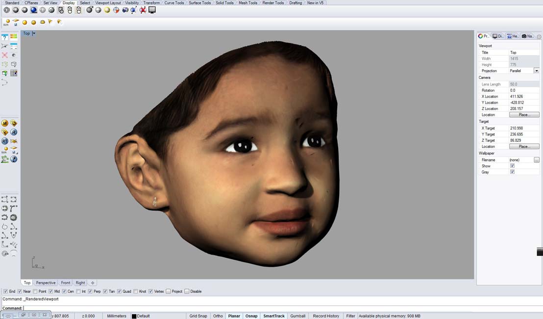Image resolution: width=543 pixels, height=319 pixels.
Task: Disable the End object snap checkbox
Action: [x=6, y=292]
